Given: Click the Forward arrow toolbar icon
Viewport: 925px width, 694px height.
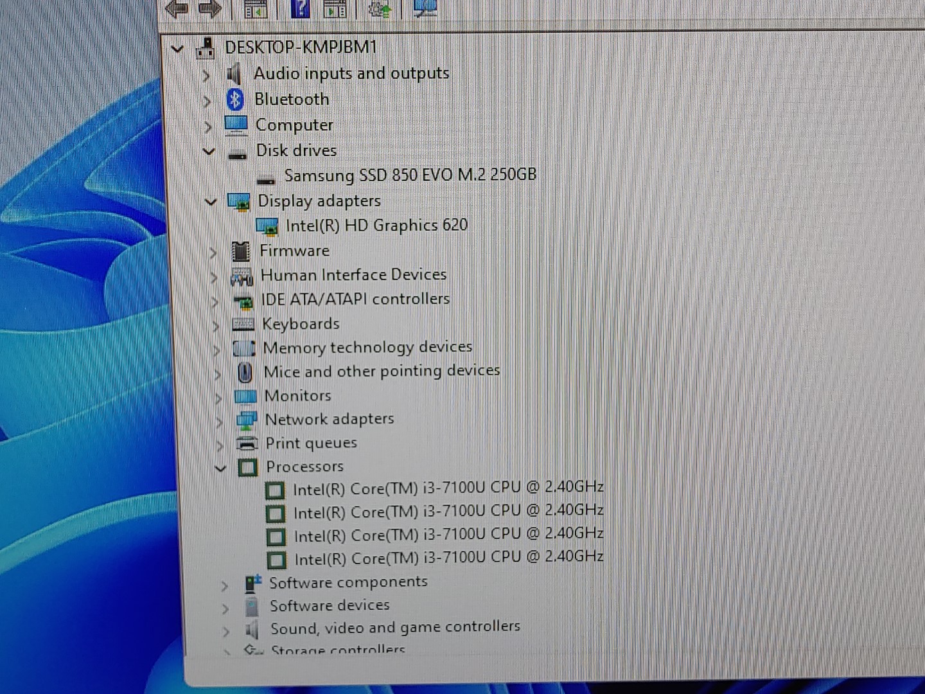Looking at the screenshot, I should tap(209, 8).
